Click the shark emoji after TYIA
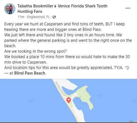The height and width of the screenshot is (123, 137). point(127,68)
